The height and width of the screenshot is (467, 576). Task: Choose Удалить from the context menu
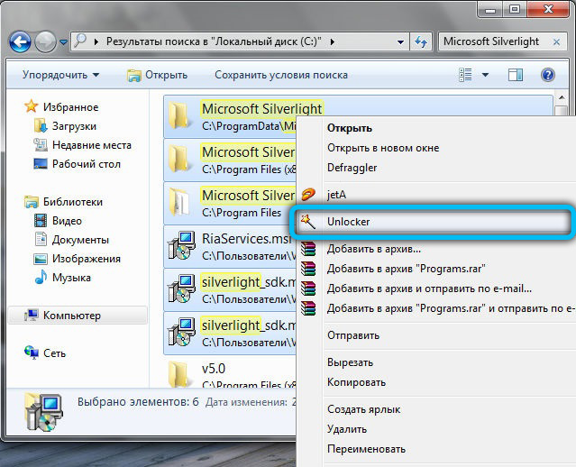(x=347, y=429)
